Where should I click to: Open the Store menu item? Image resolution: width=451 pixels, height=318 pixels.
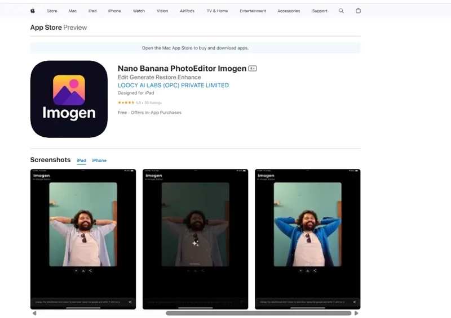coord(52,11)
